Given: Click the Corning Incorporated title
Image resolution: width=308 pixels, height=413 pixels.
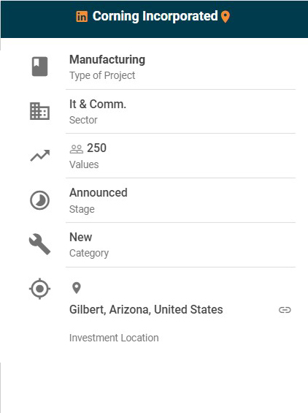Looking at the screenshot, I should [x=155, y=16].
